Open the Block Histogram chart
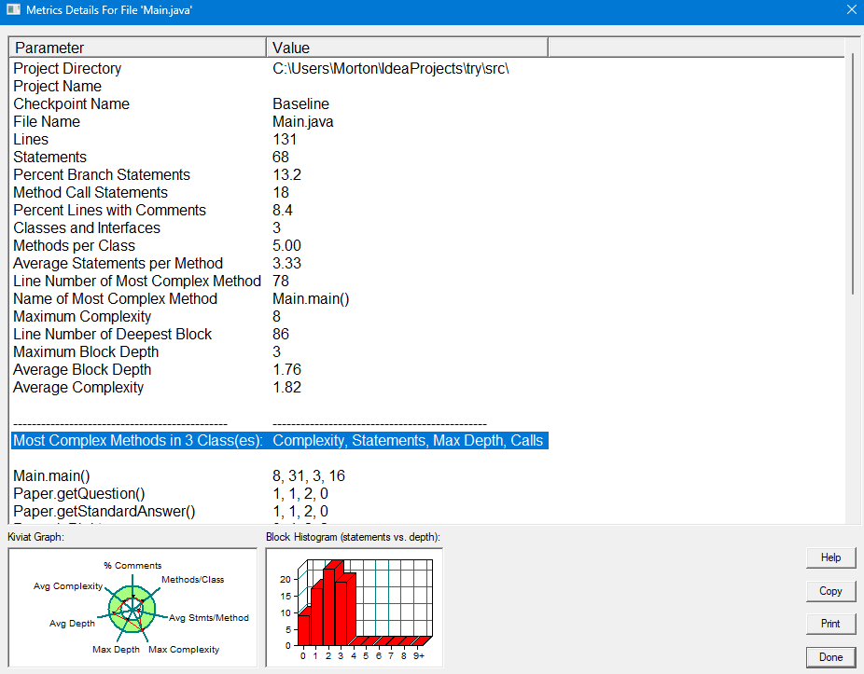 (355, 608)
